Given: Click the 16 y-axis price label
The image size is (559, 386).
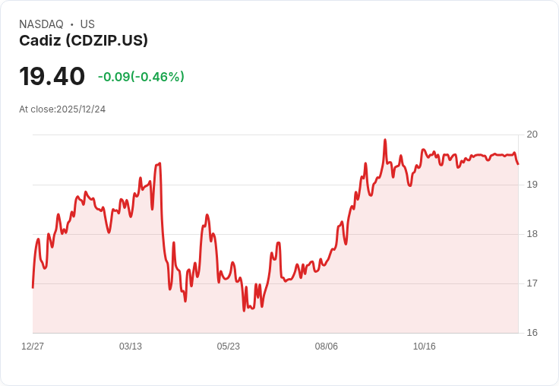Looking at the screenshot, I should tap(532, 333).
